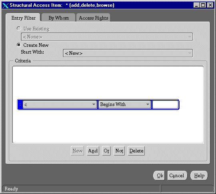
Task: Open the Begins With operator dropdown
Action: tap(124, 104)
